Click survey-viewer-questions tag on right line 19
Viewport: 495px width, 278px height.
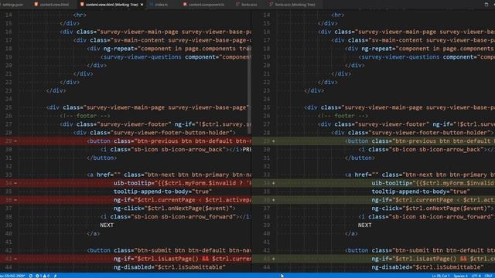click(400, 56)
